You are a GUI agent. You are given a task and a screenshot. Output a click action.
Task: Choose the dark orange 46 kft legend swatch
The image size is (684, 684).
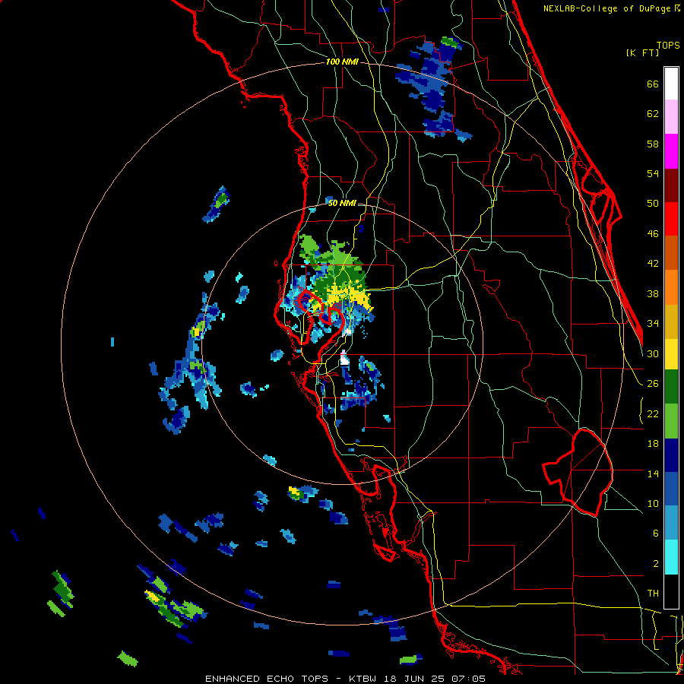tap(671, 253)
